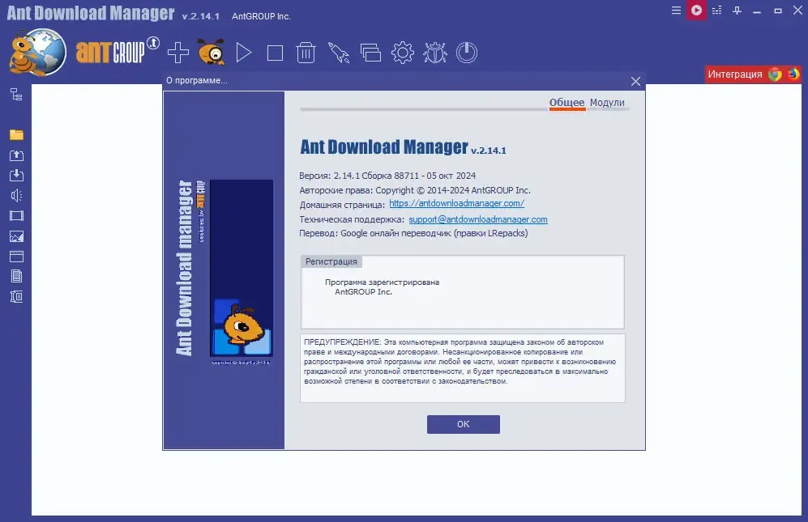Select the upload arrow sidebar icon
Viewport: 808px width, 522px height.
[16, 155]
